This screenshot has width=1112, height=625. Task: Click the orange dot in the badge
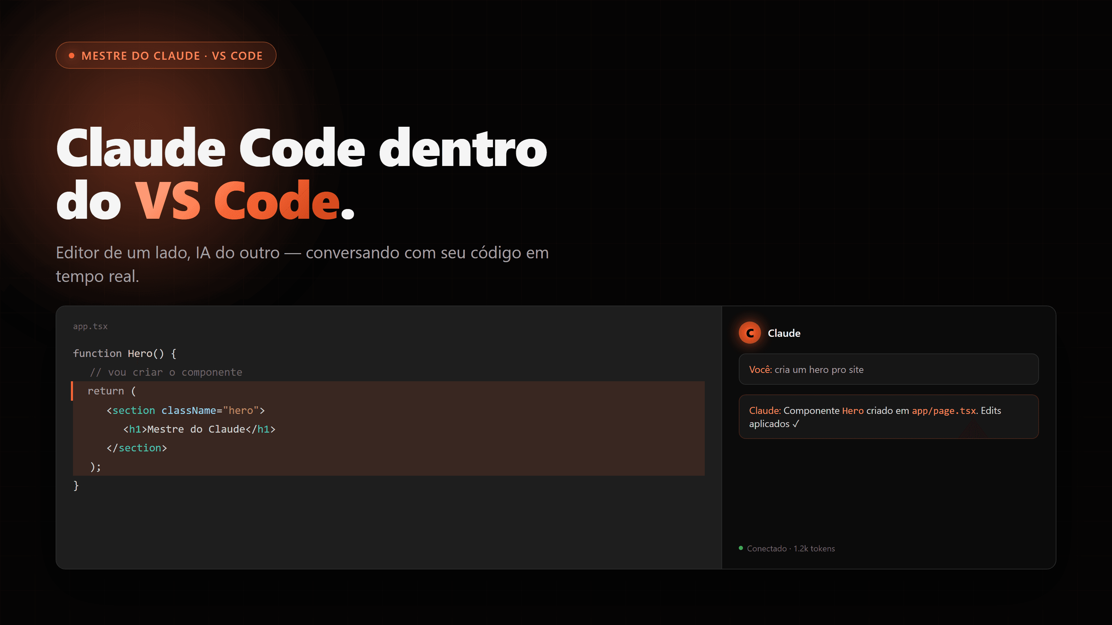[x=72, y=56]
